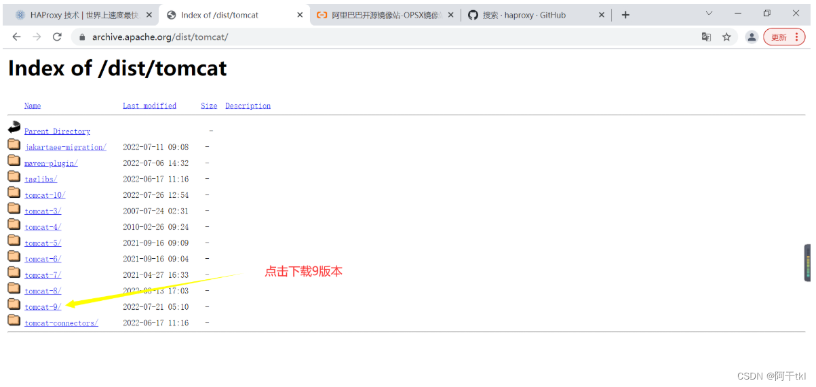The width and height of the screenshot is (816, 387).
Task: Restore down the Chrome window
Action: pos(766,14)
